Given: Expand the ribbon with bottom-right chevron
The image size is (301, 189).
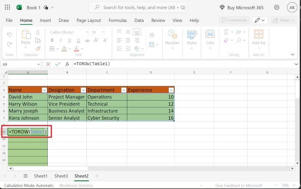Looking at the screenshot, I should (292, 55).
